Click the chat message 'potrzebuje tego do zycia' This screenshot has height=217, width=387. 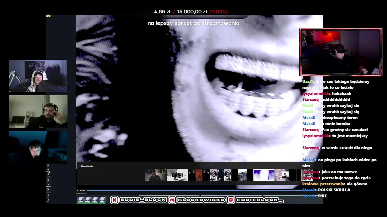click(x=346, y=178)
